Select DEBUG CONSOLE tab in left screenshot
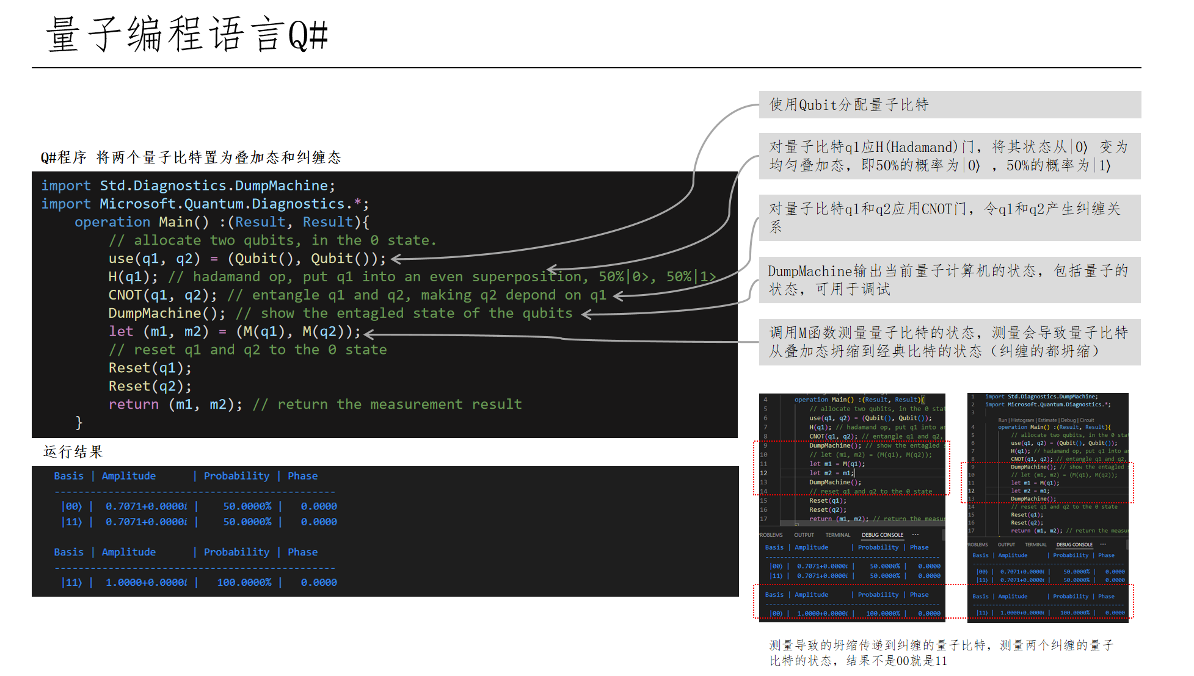1194x676 pixels. click(882, 535)
